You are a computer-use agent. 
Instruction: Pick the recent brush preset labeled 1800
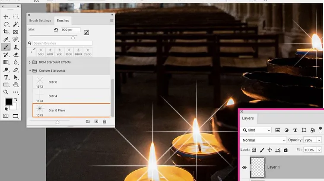coord(78,52)
